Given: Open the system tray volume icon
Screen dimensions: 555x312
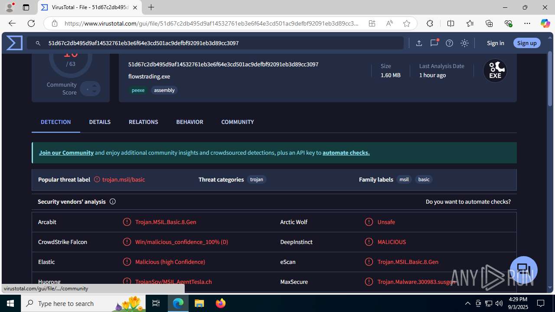Looking at the screenshot, I should (499, 303).
